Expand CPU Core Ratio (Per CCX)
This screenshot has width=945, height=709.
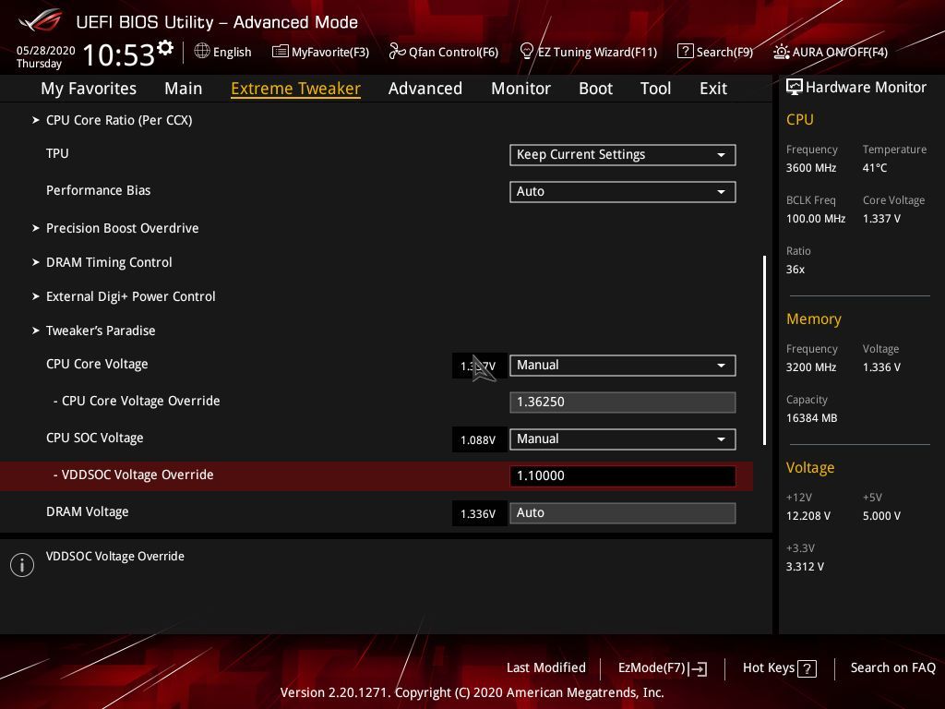coord(119,120)
